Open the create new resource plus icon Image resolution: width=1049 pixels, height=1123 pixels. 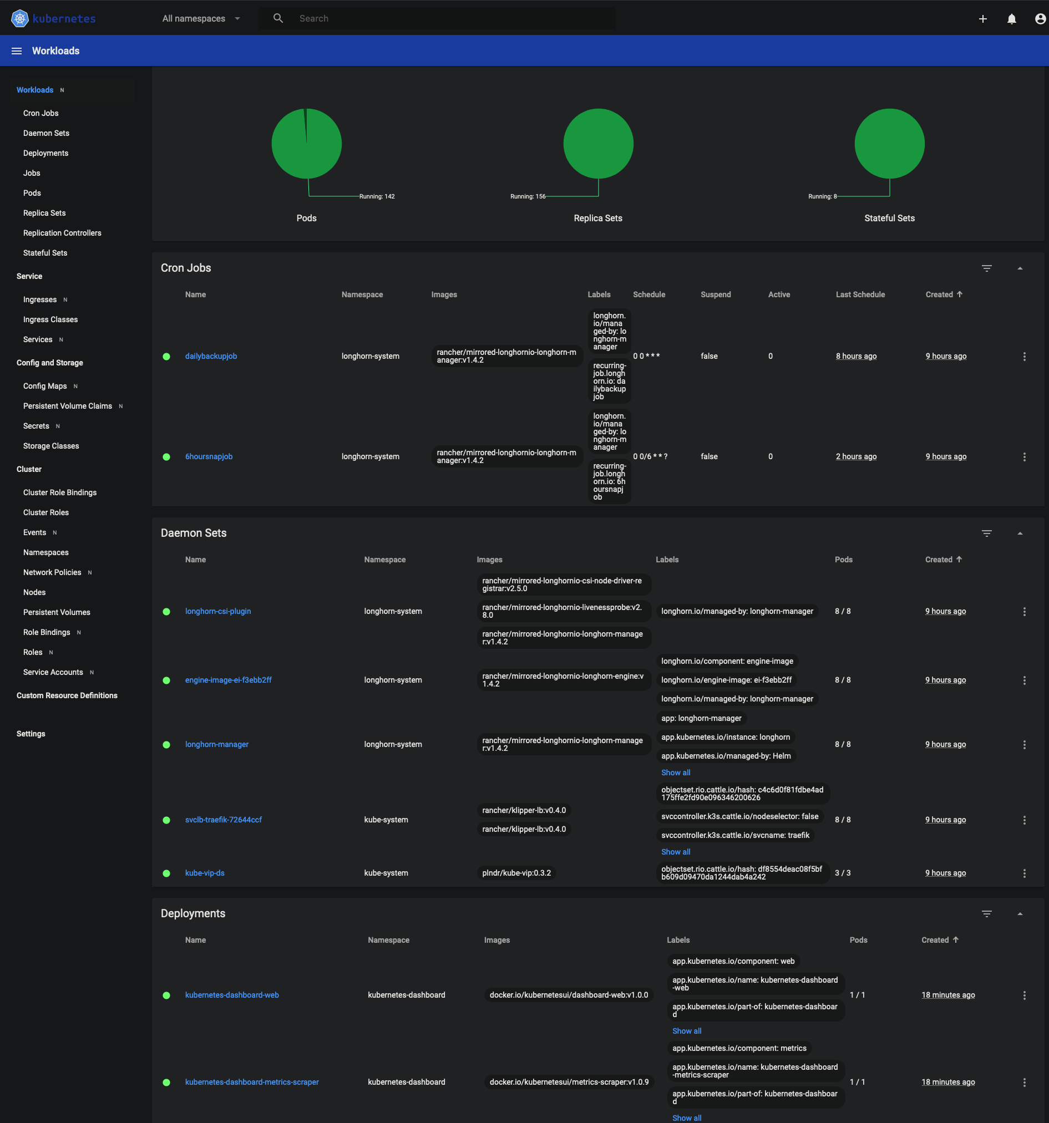click(x=984, y=18)
